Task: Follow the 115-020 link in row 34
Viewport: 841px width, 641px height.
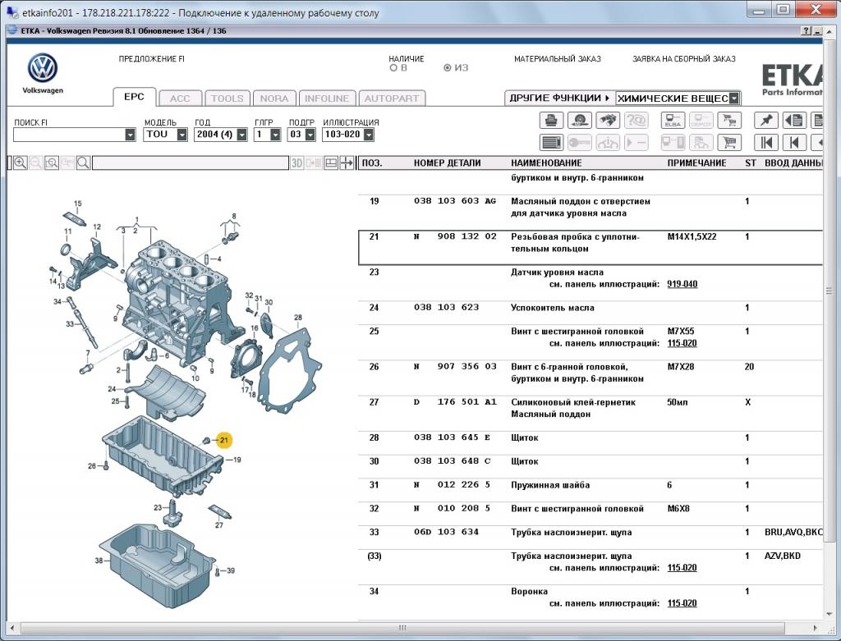Action: click(x=682, y=603)
